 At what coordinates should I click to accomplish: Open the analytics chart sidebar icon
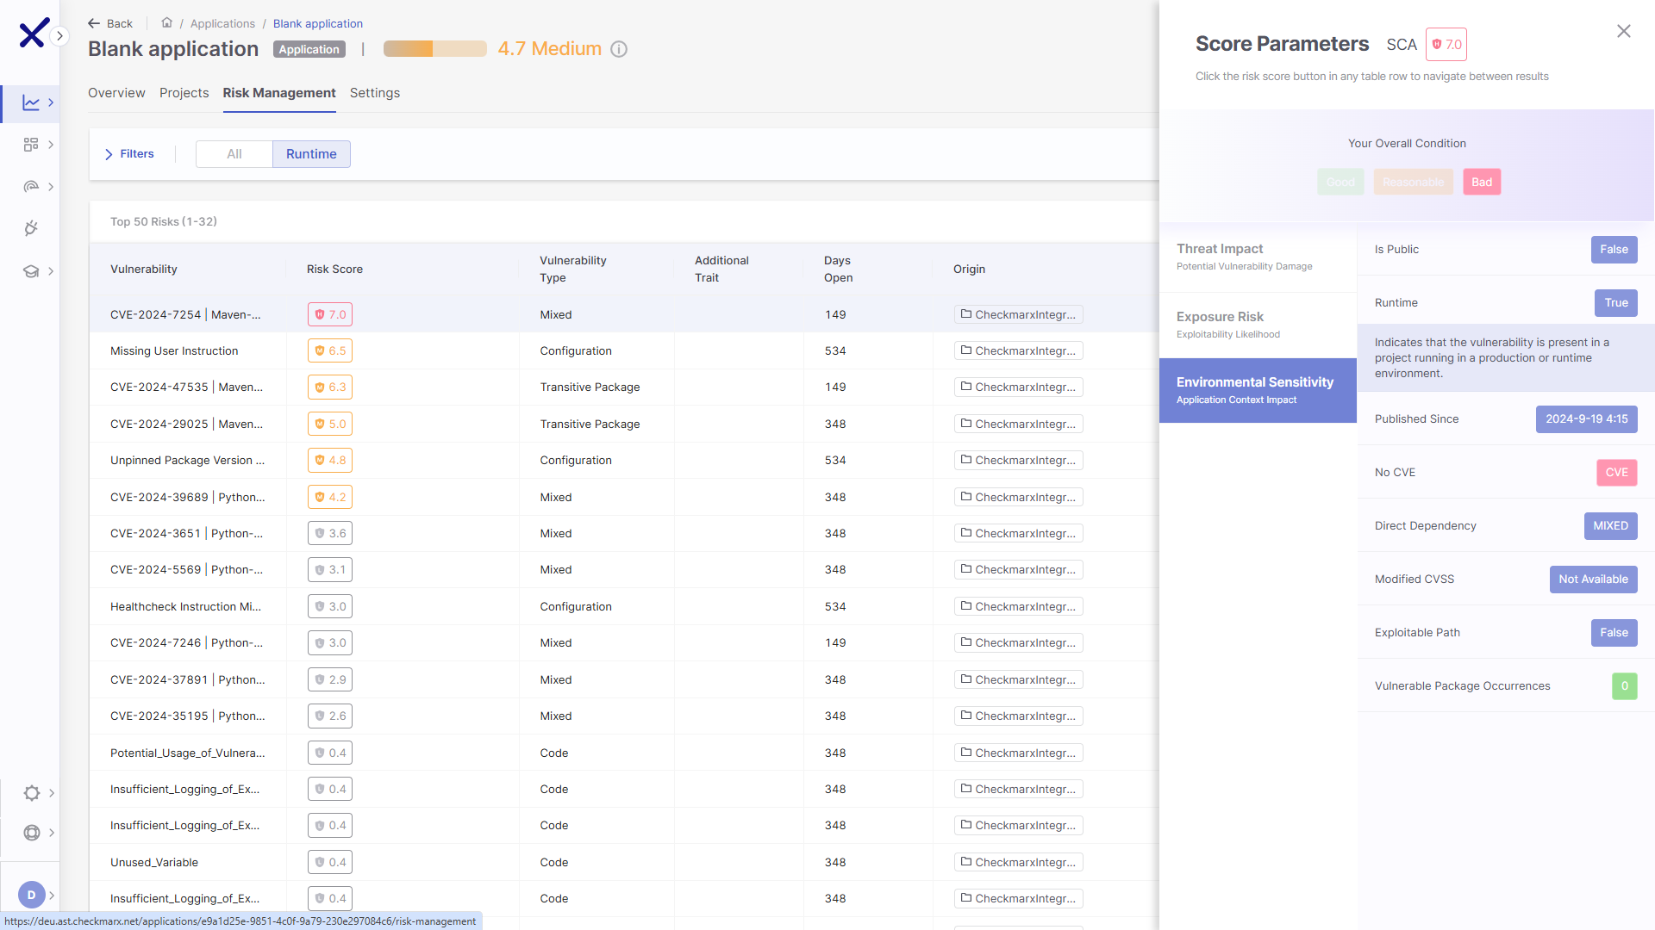click(31, 102)
